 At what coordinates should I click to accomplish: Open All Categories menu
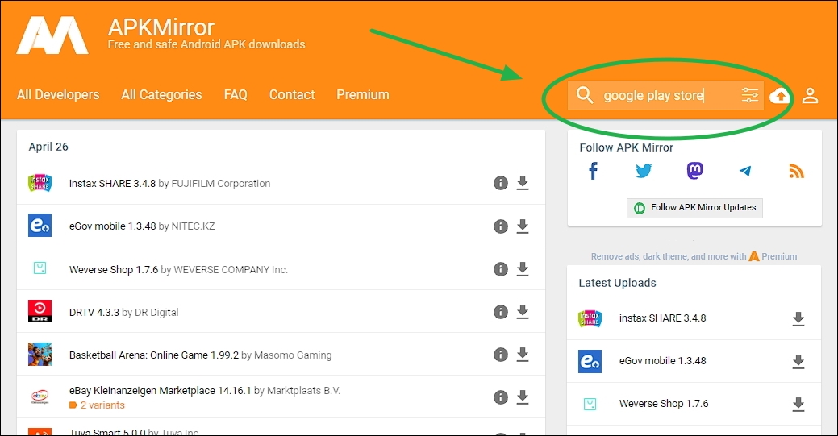(161, 95)
